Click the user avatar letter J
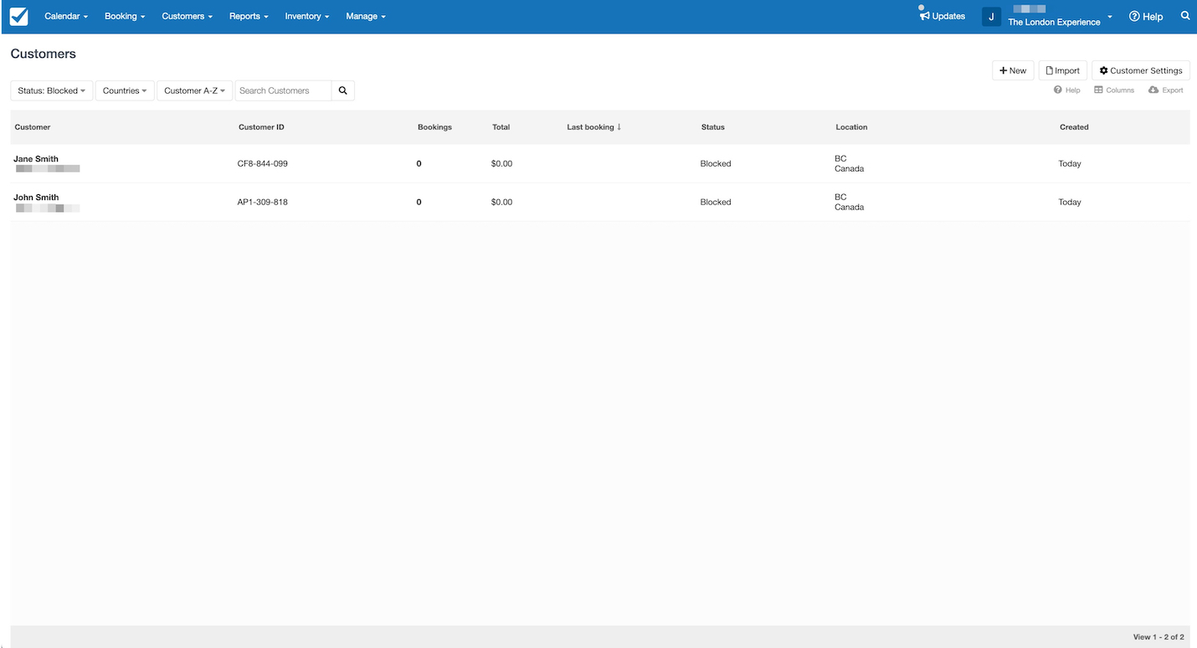 click(x=991, y=17)
